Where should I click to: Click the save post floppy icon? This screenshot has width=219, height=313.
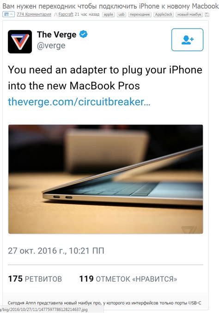(207, 15)
